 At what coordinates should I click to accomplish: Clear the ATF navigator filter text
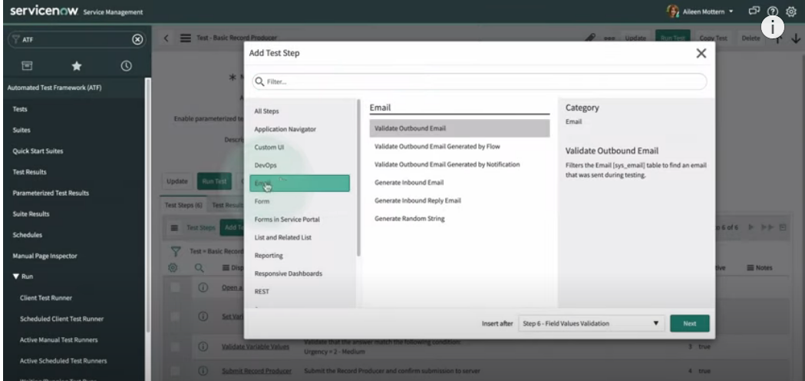[137, 40]
